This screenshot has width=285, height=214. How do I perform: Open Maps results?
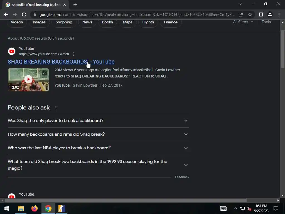[x=127, y=22]
